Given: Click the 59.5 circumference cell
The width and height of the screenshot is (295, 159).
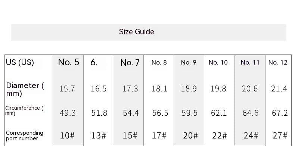Looking at the screenshot, I should tap(190, 113).
